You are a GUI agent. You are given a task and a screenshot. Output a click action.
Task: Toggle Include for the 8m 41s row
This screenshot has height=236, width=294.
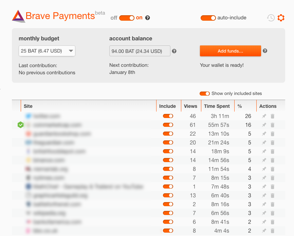(168, 222)
